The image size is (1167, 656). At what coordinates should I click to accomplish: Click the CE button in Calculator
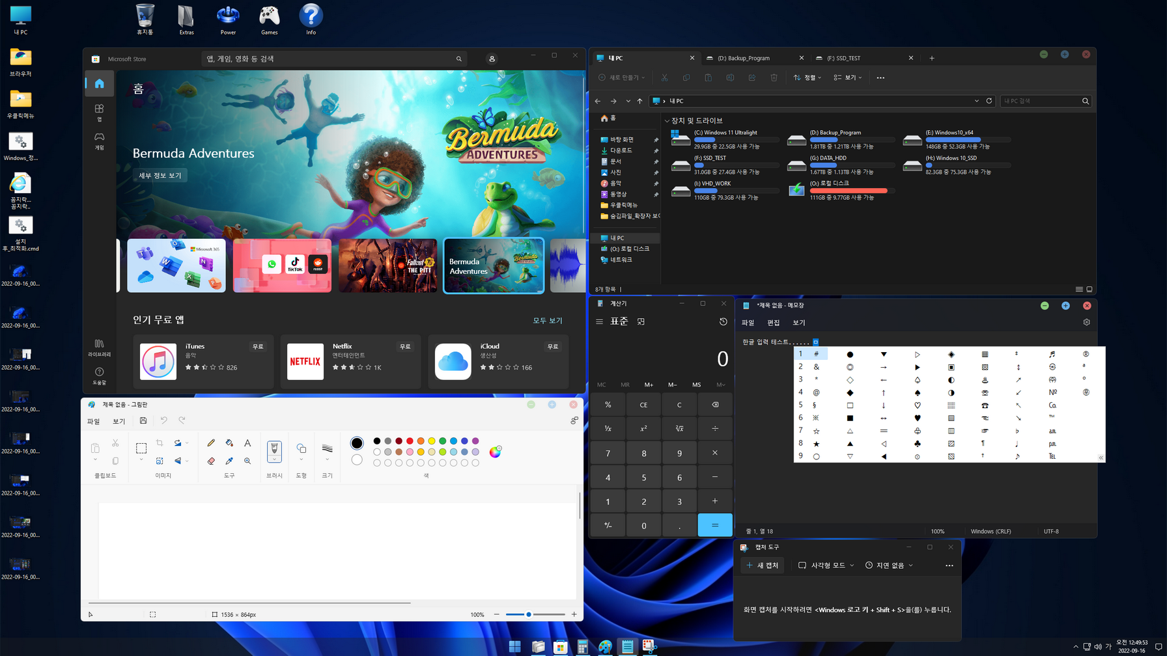point(643,405)
